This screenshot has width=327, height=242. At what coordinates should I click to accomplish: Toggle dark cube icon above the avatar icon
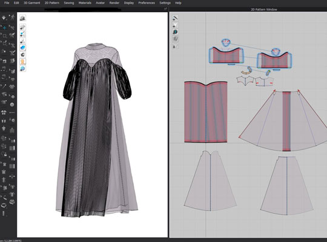23,54
